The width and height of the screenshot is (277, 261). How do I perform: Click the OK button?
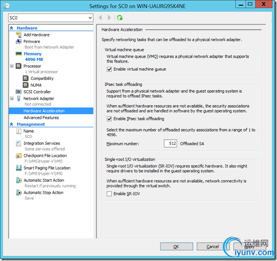point(177,246)
